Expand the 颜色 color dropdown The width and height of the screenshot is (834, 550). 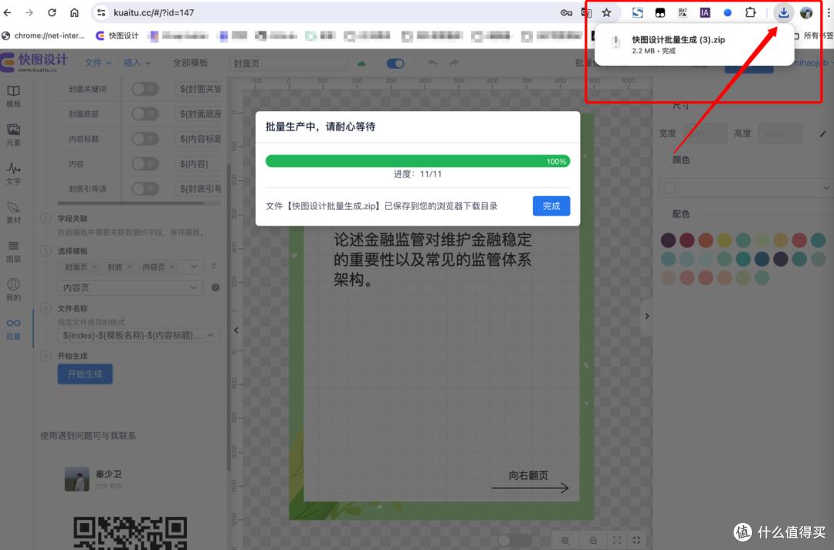click(x=746, y=188)
